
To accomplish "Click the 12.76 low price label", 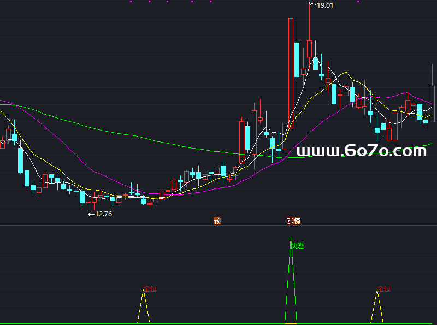I will pyautogui.click(x=103, y=214).
